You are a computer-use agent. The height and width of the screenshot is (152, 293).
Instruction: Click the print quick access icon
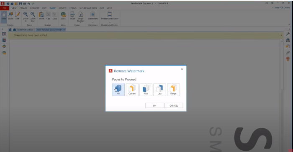tap(24, 4)
